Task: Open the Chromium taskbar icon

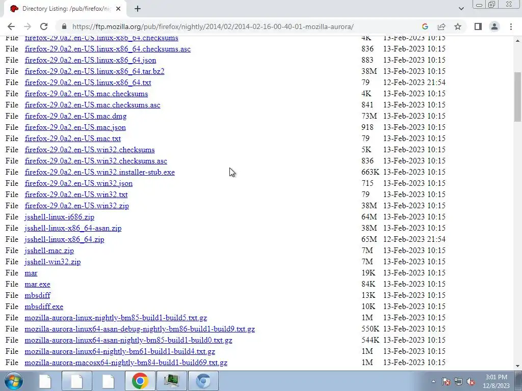Action: point(203,381)
